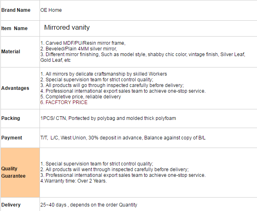Select the Mirrored vanity item text
This screenshot has width=257, height=211.
pos(67,27)
